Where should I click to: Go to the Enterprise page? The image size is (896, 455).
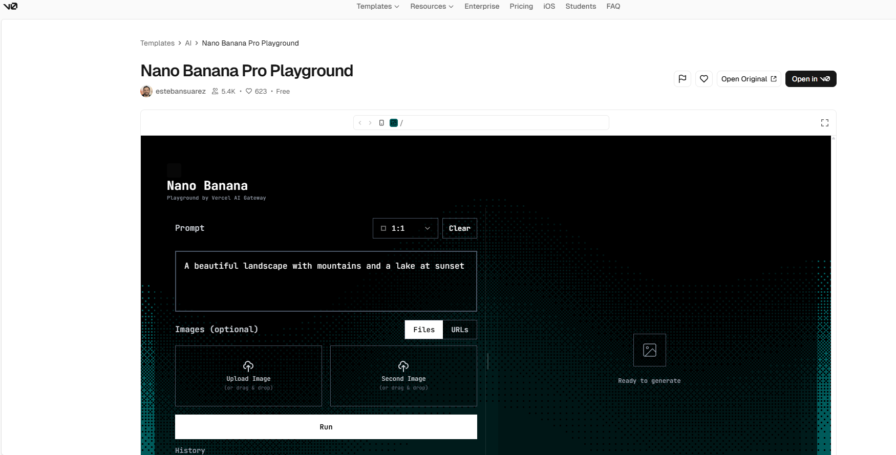click(x=482, y=6)
